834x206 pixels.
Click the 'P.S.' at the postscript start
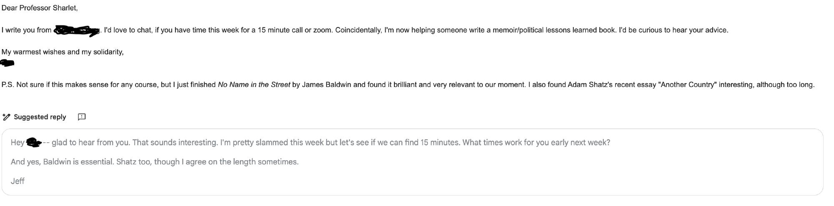(7, 84)
